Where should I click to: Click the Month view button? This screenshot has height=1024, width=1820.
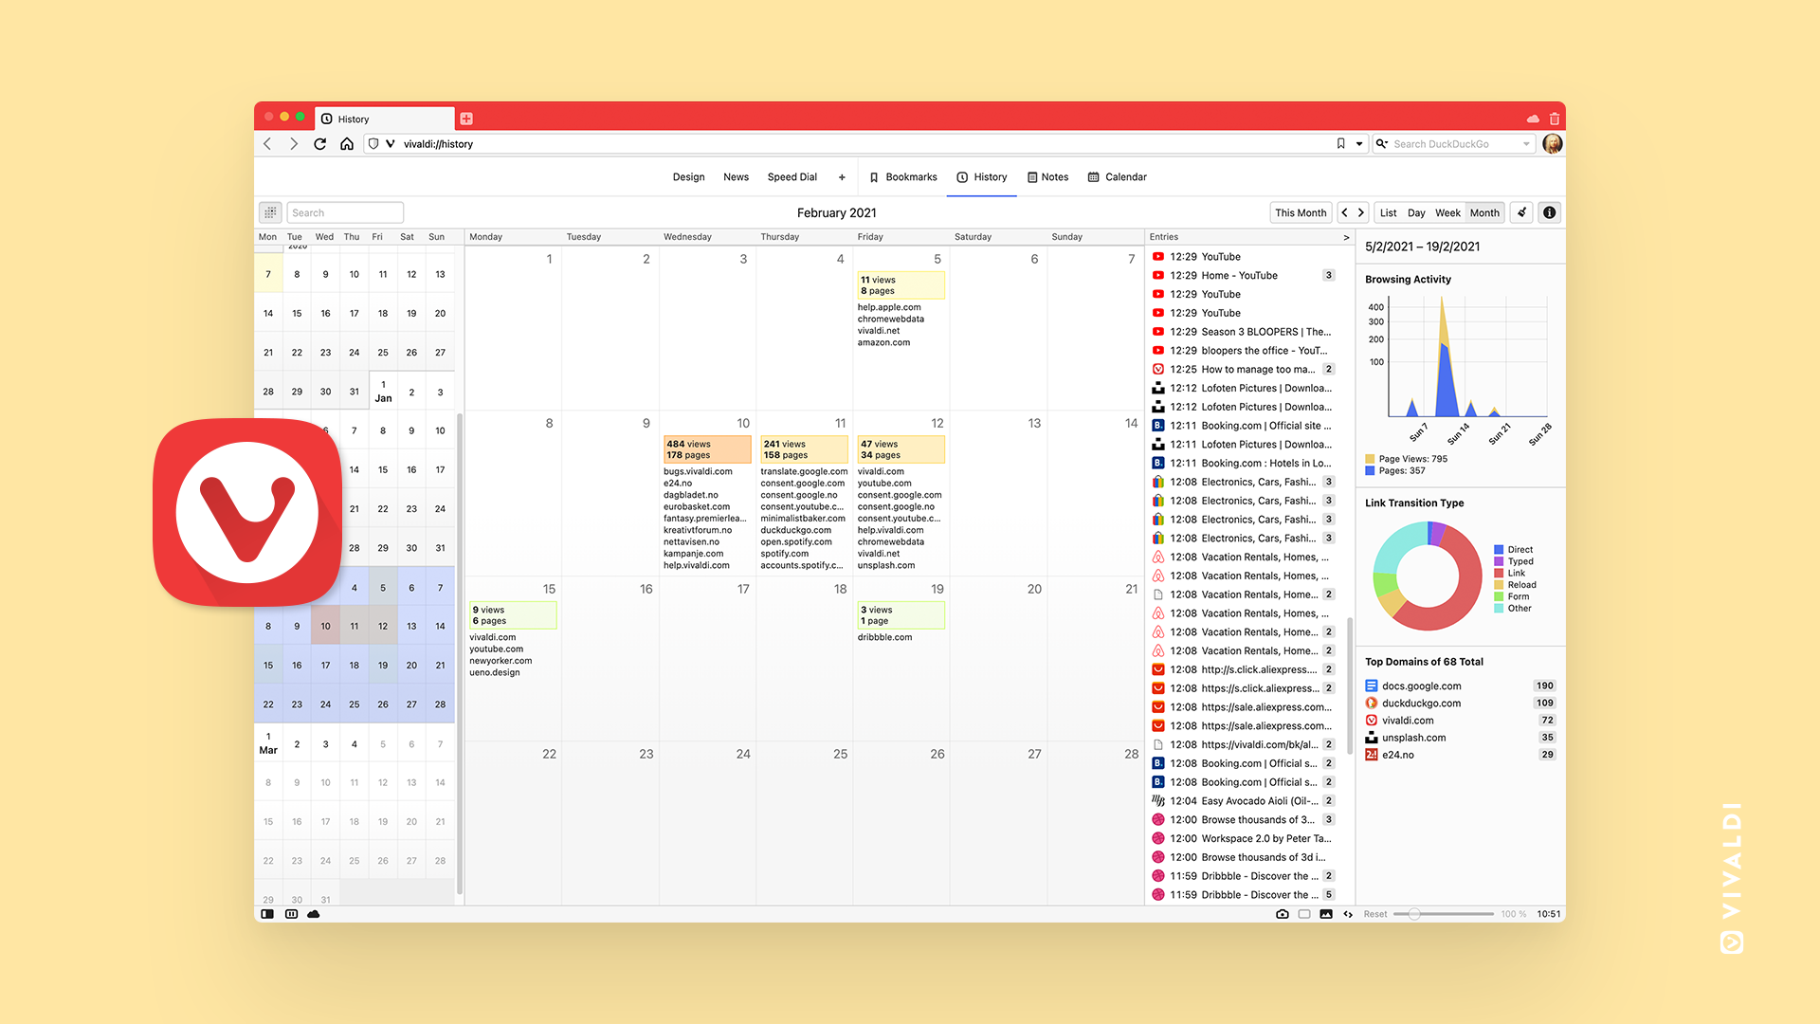click(x=1486, y=212)
